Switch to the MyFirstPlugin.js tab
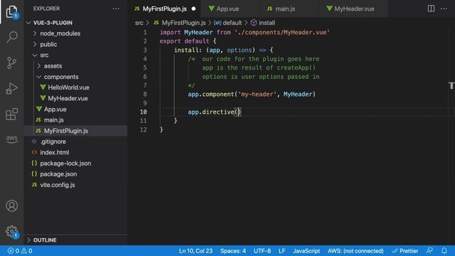455x256 pixels. (164, 9)
